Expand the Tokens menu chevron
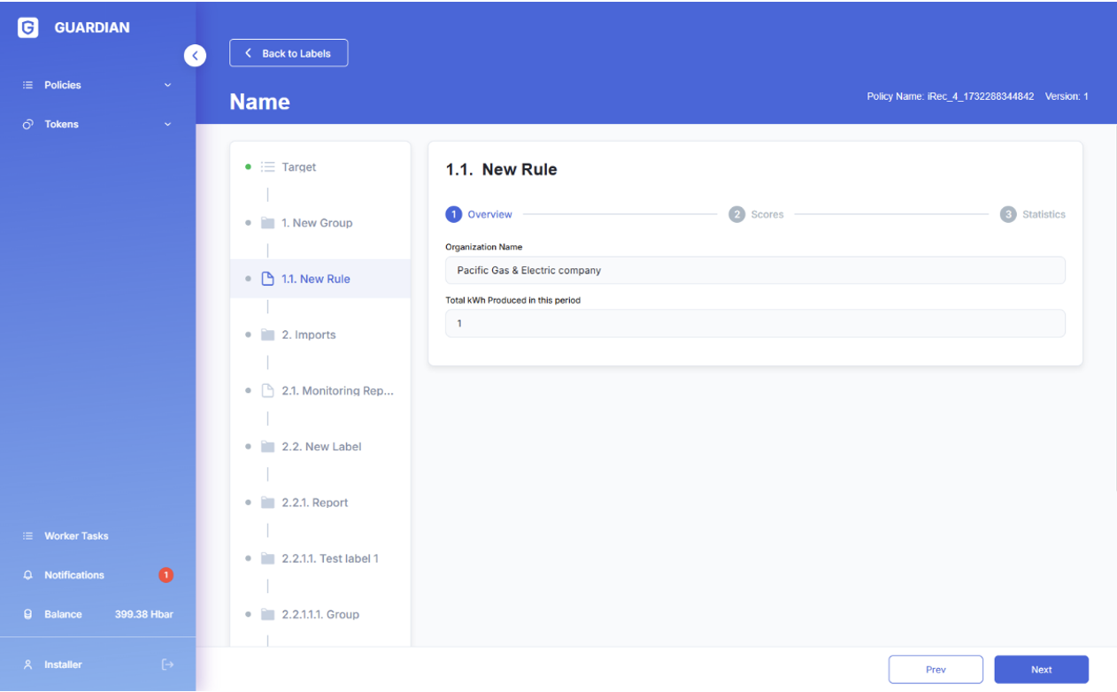 pos(167,125)
